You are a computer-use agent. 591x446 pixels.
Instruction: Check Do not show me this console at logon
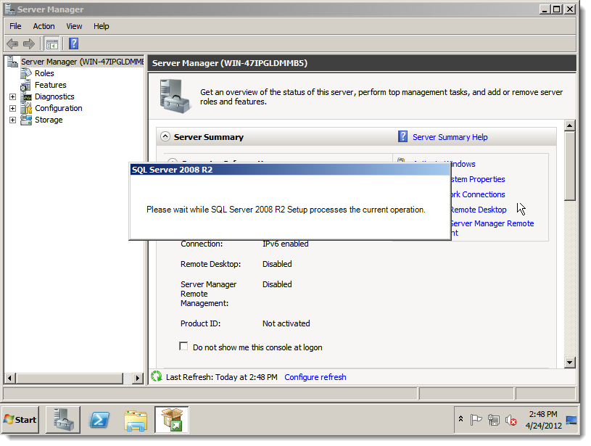click(183, 346)
